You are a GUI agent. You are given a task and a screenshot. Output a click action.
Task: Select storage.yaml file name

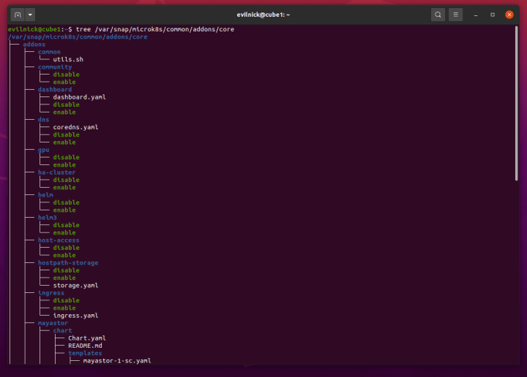pos(75,286)
